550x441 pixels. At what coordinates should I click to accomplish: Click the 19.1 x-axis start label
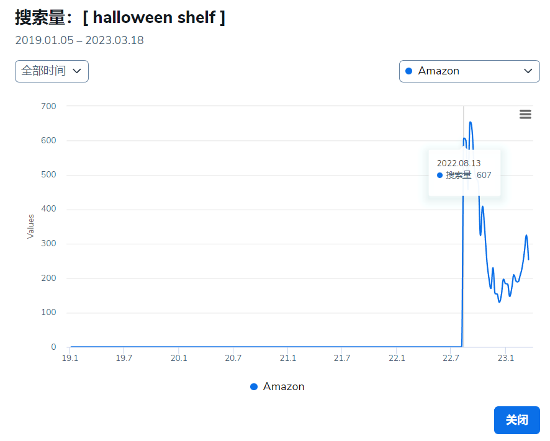(70, 358)
